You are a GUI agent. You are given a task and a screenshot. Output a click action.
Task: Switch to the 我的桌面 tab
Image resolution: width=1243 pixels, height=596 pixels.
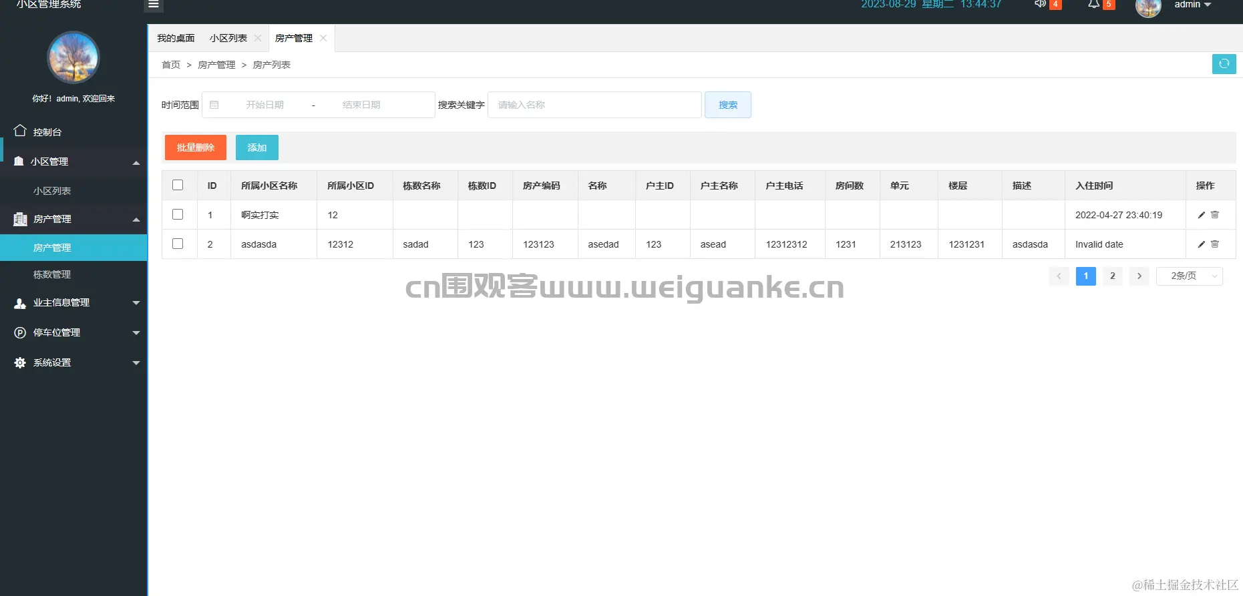[176, 38]
